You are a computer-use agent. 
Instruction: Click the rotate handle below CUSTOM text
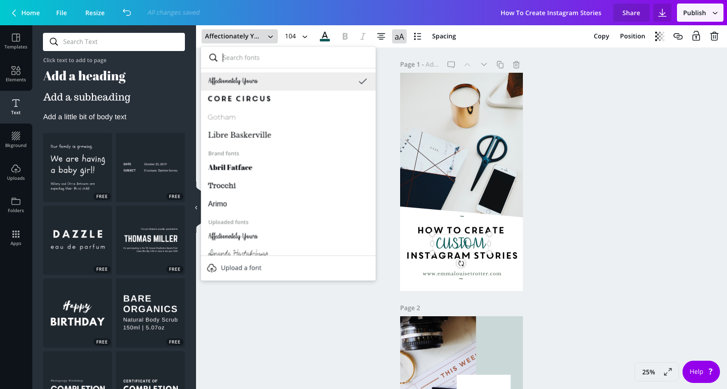(461, 263)
